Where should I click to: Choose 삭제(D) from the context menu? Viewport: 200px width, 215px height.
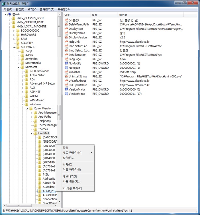pyautogui.click(x=68, y=165)
